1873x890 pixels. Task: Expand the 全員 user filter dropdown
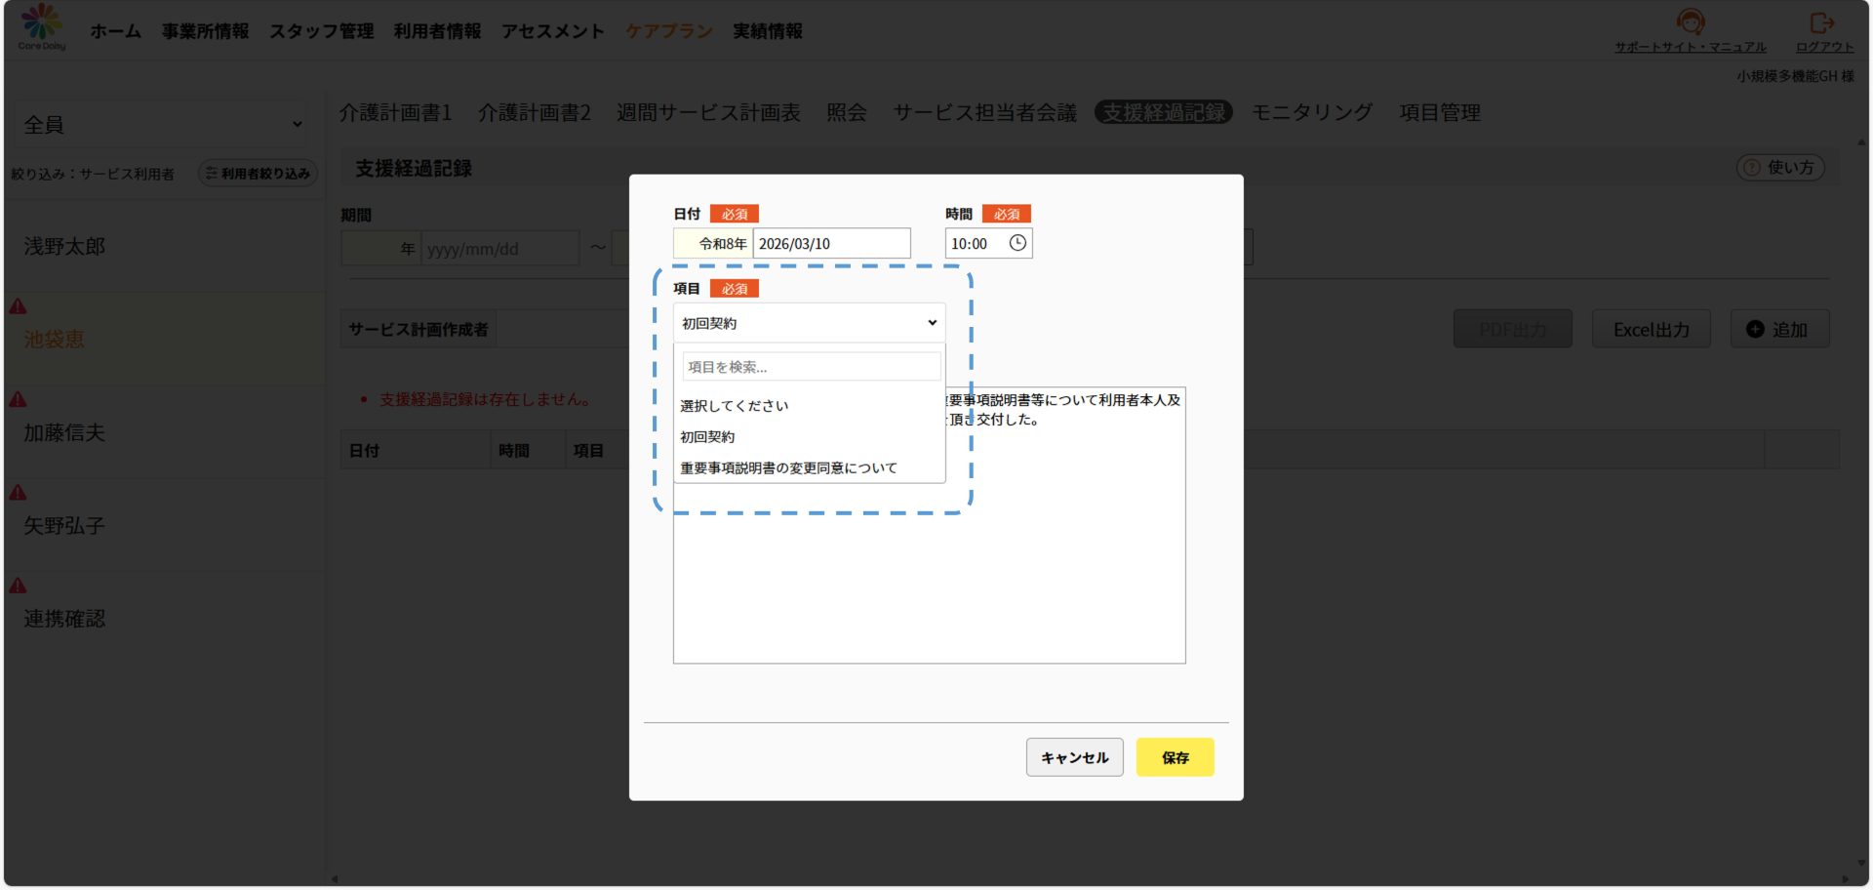click(x=162, y=125)
